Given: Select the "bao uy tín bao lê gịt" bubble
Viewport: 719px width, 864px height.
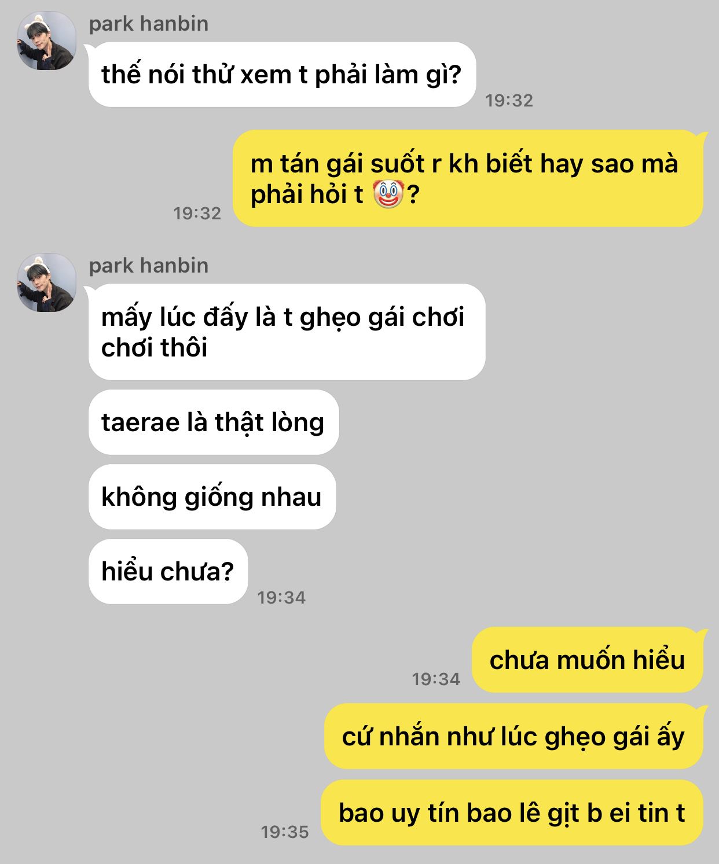Looking at the screenshot, I should pyautogui.click(x=512, y=812).
